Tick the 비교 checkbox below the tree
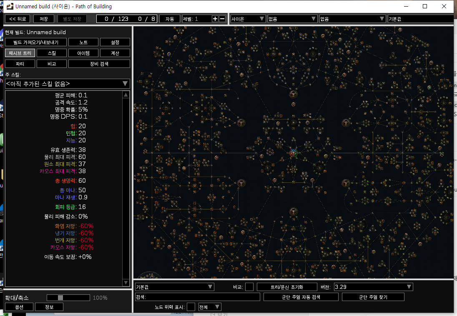 (249, 287)
